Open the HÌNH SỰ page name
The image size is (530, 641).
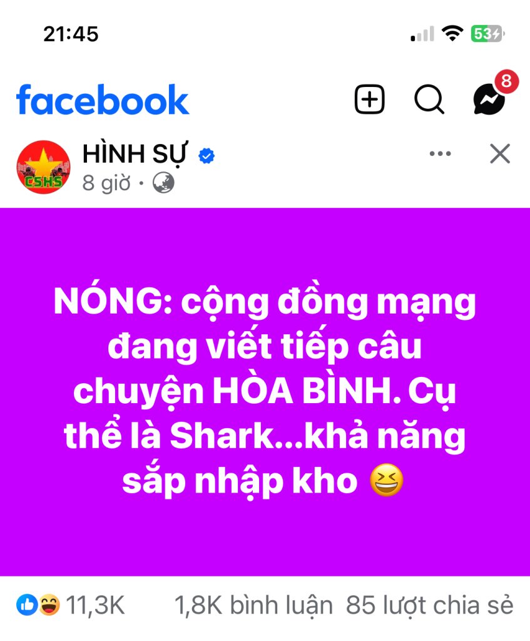pyautogui.click(x=135, y=155)
